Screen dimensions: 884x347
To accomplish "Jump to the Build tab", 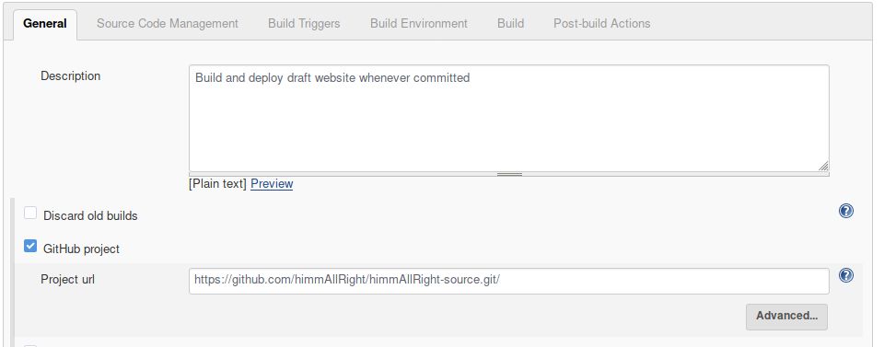I will [511, 24].
